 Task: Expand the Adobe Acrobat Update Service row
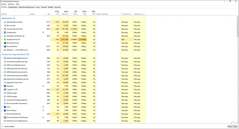click(x=2, y=58)
